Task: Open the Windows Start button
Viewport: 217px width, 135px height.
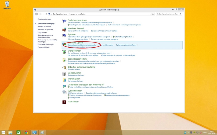Action: click(3, 132)
